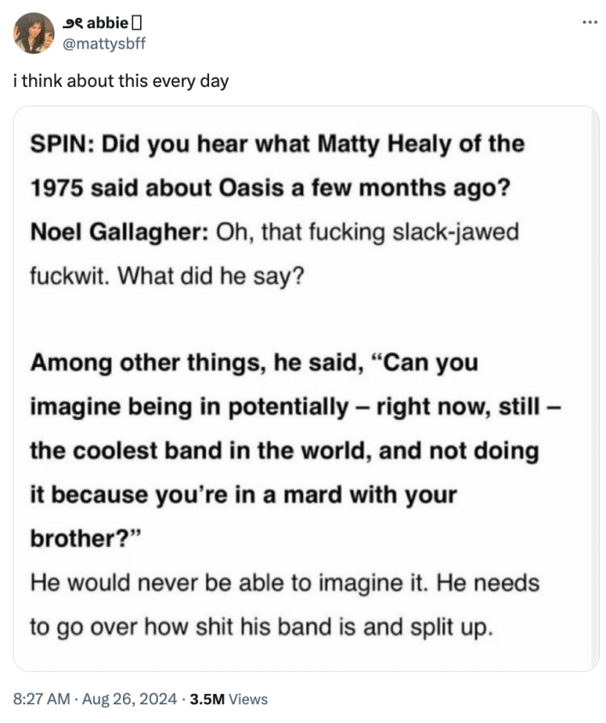
Task: Open the abbie display name link
Action: coord(107,23)
